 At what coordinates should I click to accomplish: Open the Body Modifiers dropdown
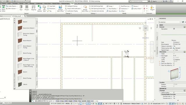[x=112, y=11]
